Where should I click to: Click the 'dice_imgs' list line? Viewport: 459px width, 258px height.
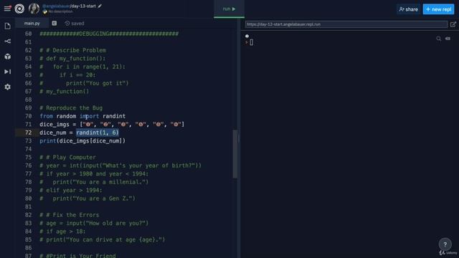pos(112,124)
